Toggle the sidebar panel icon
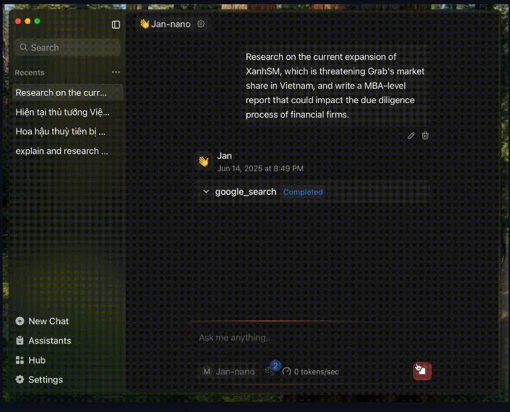This screenshot has width=510, height=412. (116, 25)
